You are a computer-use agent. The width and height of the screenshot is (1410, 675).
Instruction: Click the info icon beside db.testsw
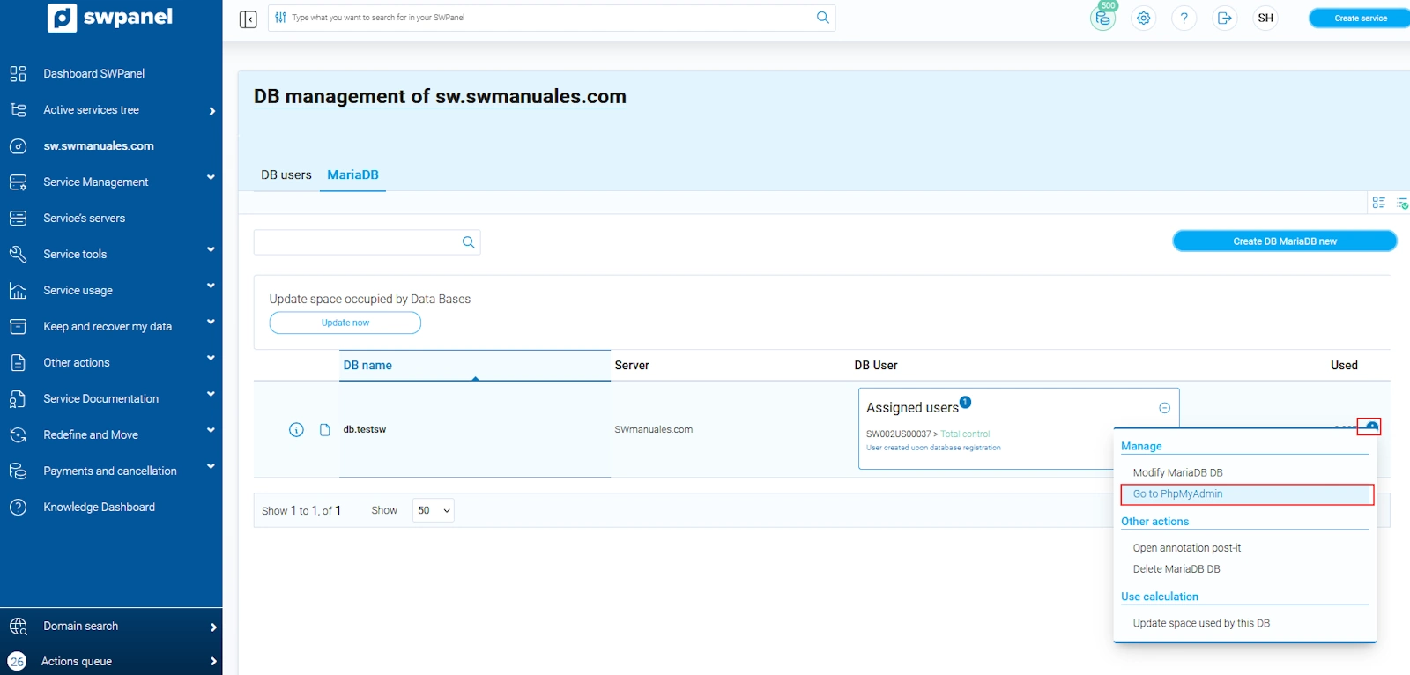(296, 430)
